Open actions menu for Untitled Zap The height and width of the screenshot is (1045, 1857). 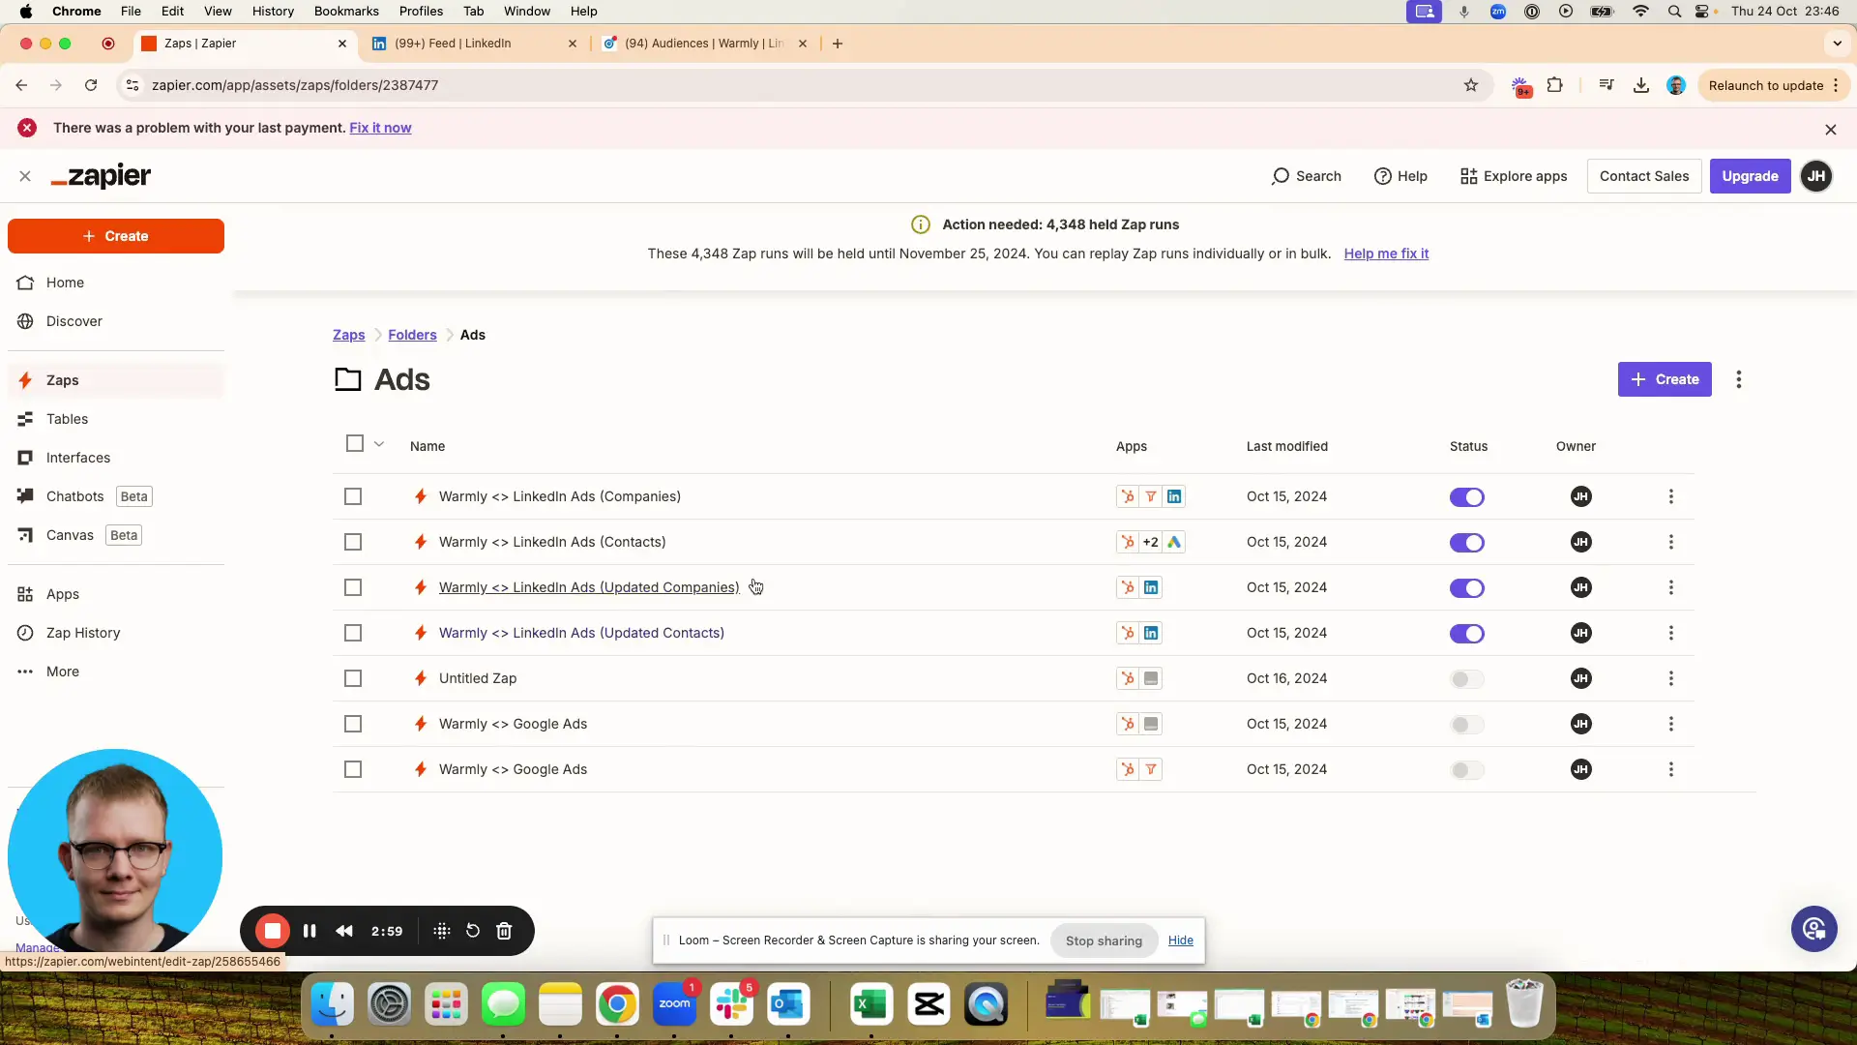[x=1670, y=678]
